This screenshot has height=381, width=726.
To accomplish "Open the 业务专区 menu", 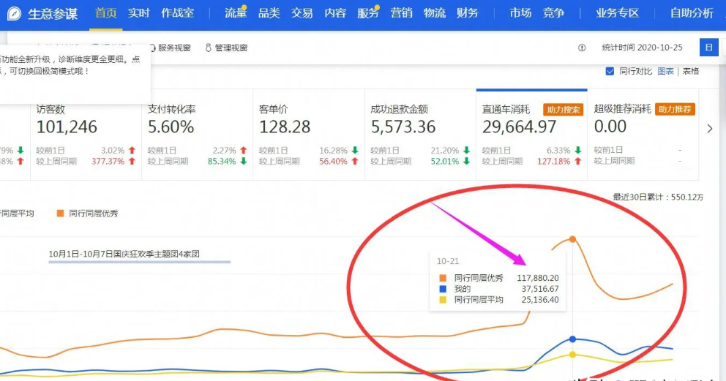I will [617, 13].
